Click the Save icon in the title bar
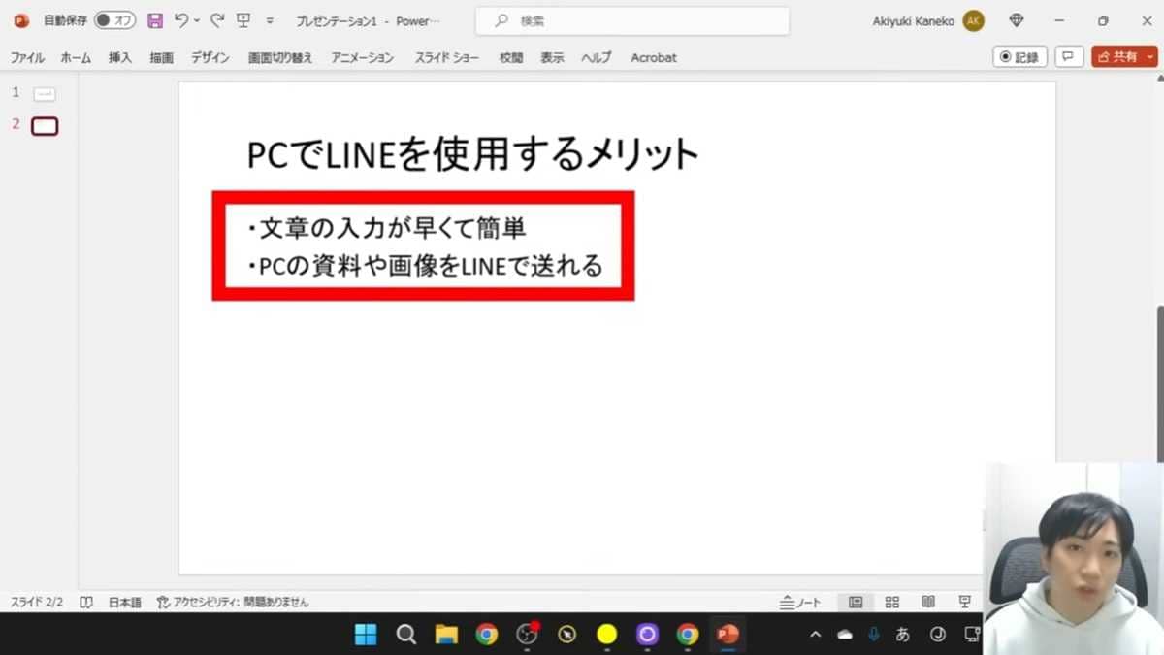The height and width of the screenshot is (655, 1164). [x=155, y=20]
